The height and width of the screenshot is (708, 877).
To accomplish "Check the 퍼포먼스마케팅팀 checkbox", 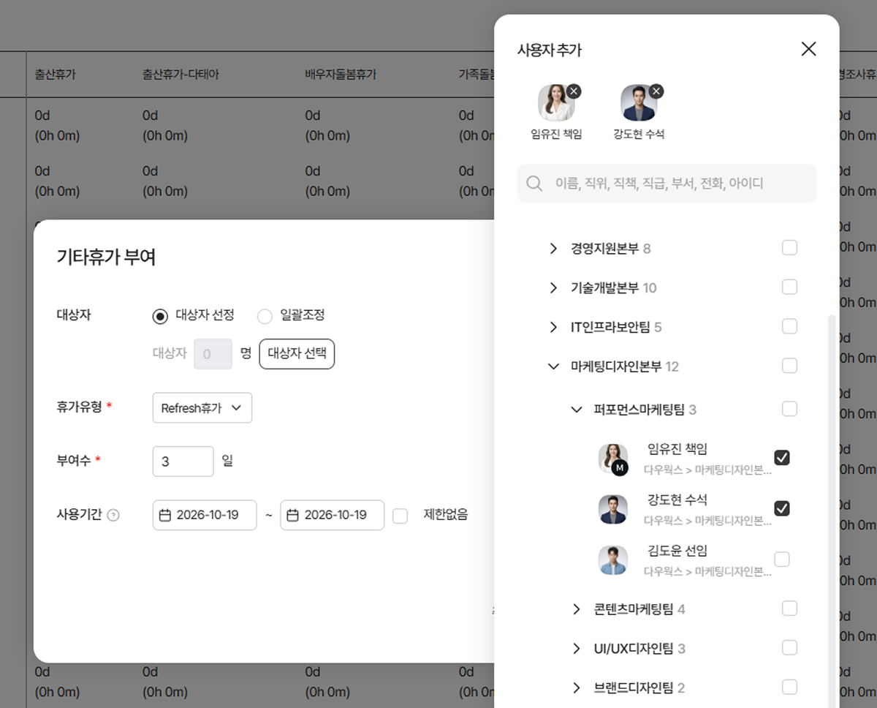I will (789, 409).
